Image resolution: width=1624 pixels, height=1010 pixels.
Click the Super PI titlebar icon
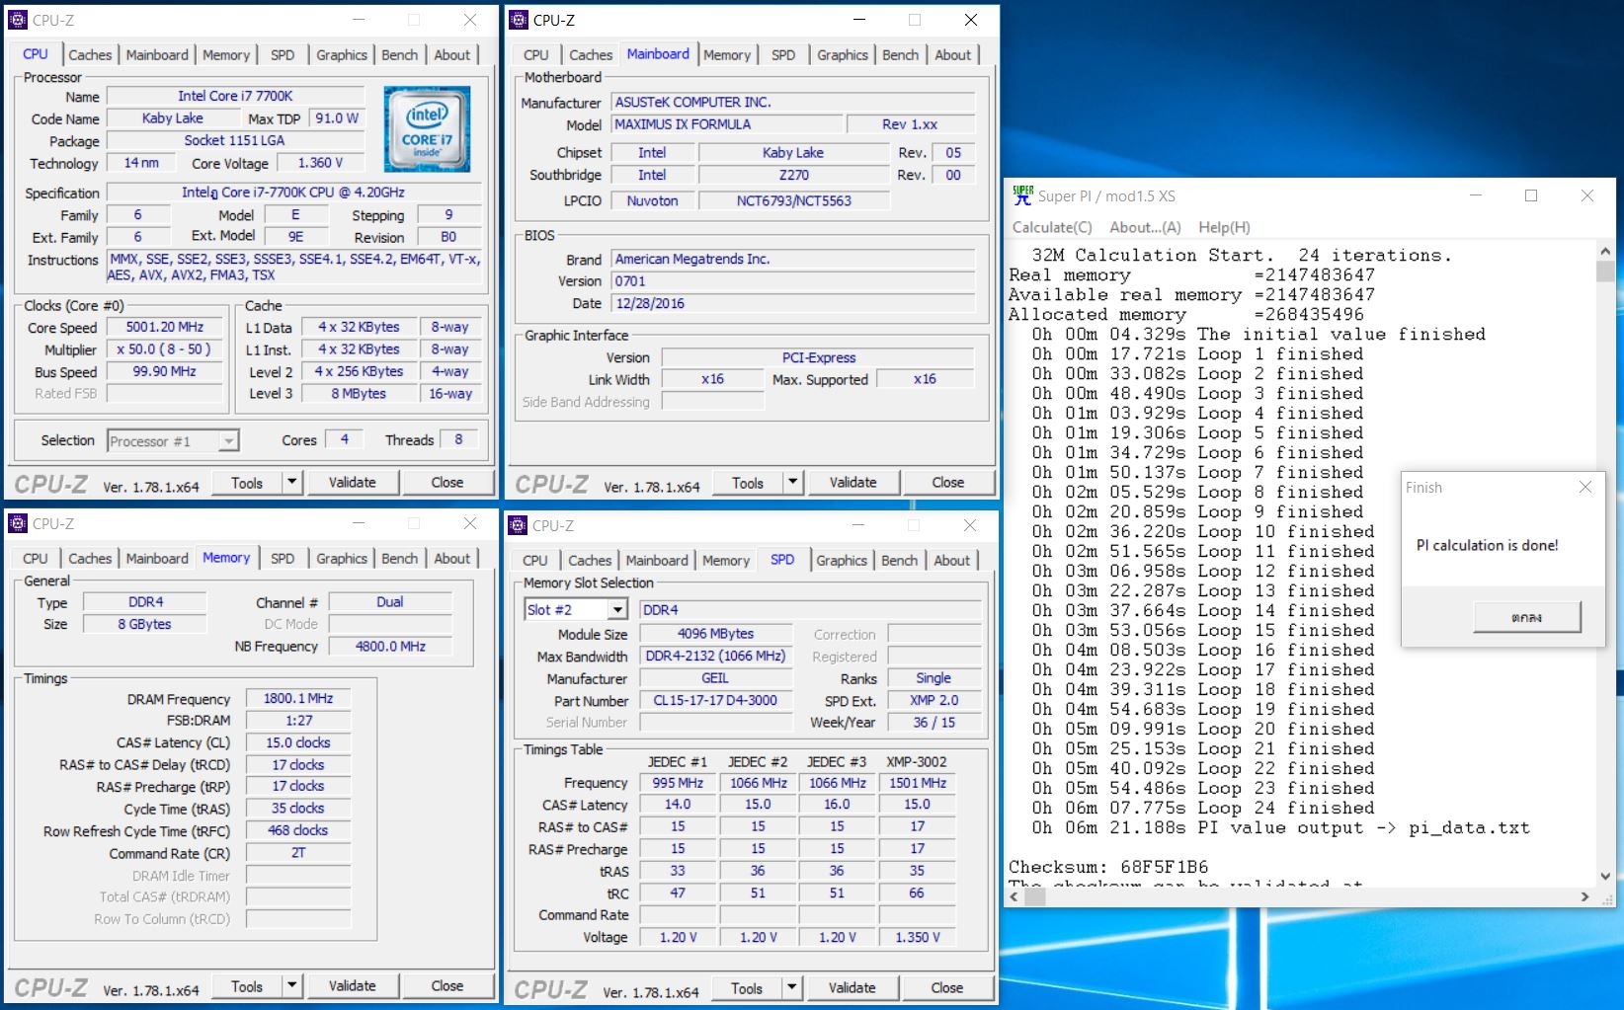[1022, 195]
